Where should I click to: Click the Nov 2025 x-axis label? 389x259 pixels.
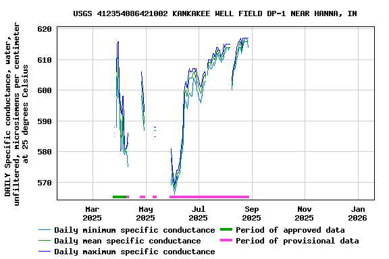click(x=305, y=213)
